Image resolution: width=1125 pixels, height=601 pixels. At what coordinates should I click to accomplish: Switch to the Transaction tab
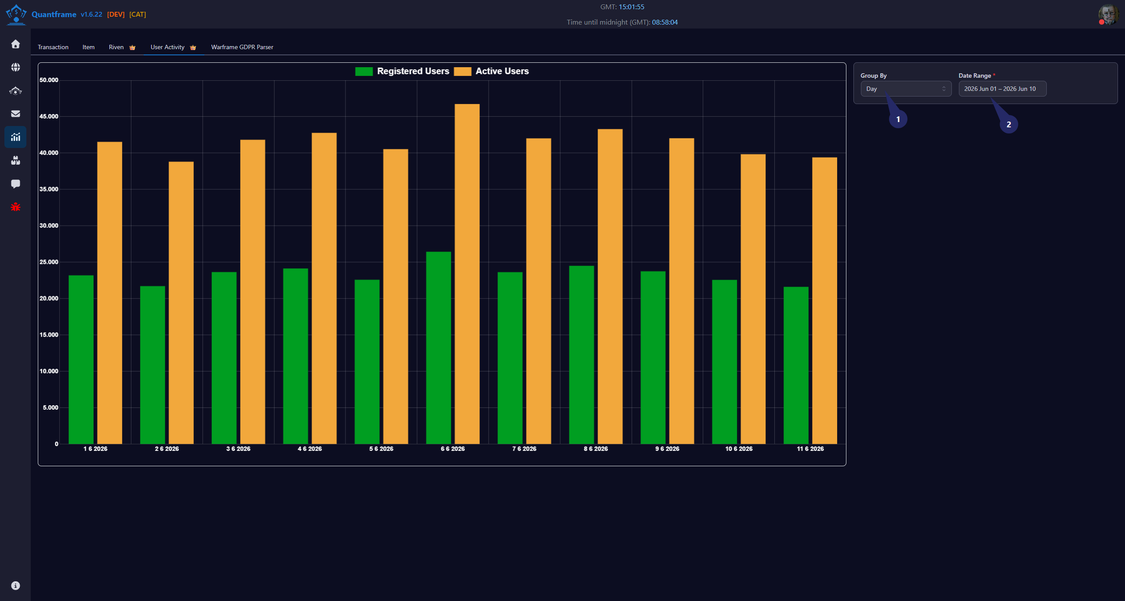pos(53,47)
